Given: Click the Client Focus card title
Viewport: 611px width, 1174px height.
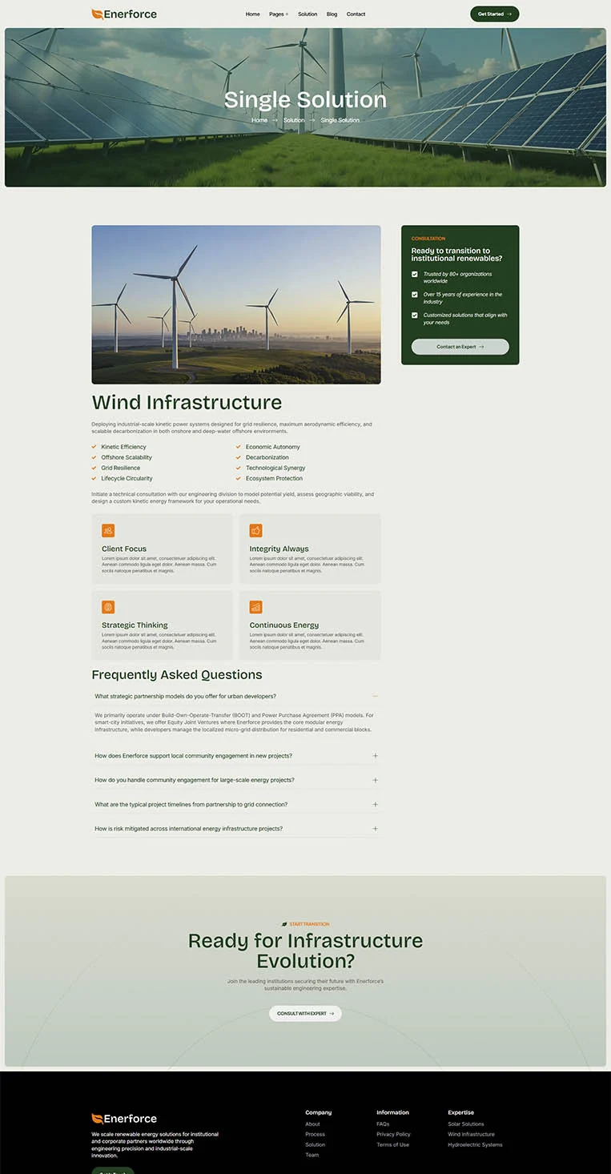Looking at the screenshot, I should 124,549.
